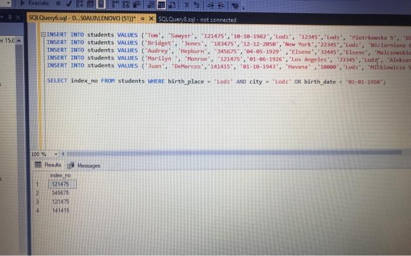
Task: Click horizontal scrollbar left arrow
Action: point(63,154)
